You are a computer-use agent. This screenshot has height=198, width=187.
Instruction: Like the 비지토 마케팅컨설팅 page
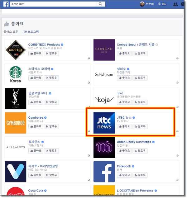pos(36,175)
